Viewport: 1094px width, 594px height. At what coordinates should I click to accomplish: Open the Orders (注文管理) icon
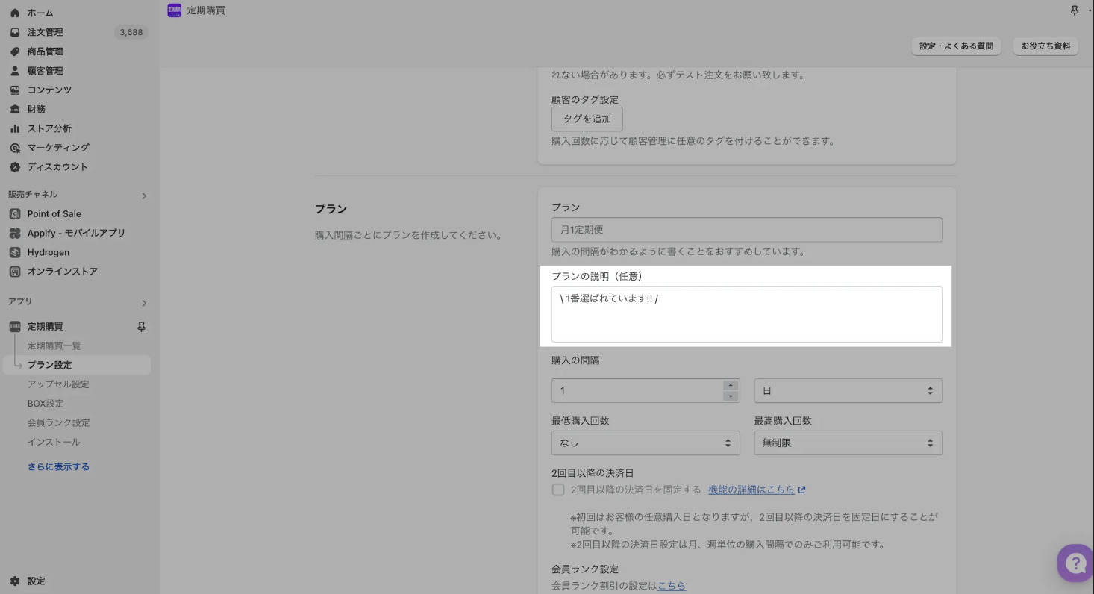click(x=15, y=32)
